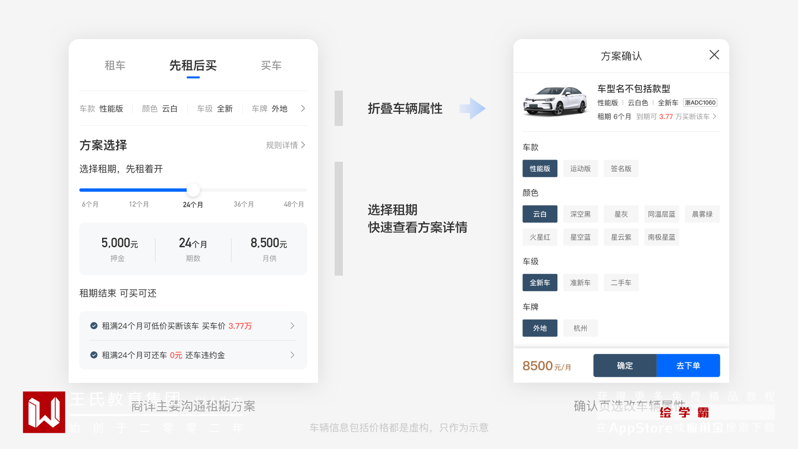Switch to the 买车 tab
The height and width of the screenshot is (449, 798).
pos(271,66)
